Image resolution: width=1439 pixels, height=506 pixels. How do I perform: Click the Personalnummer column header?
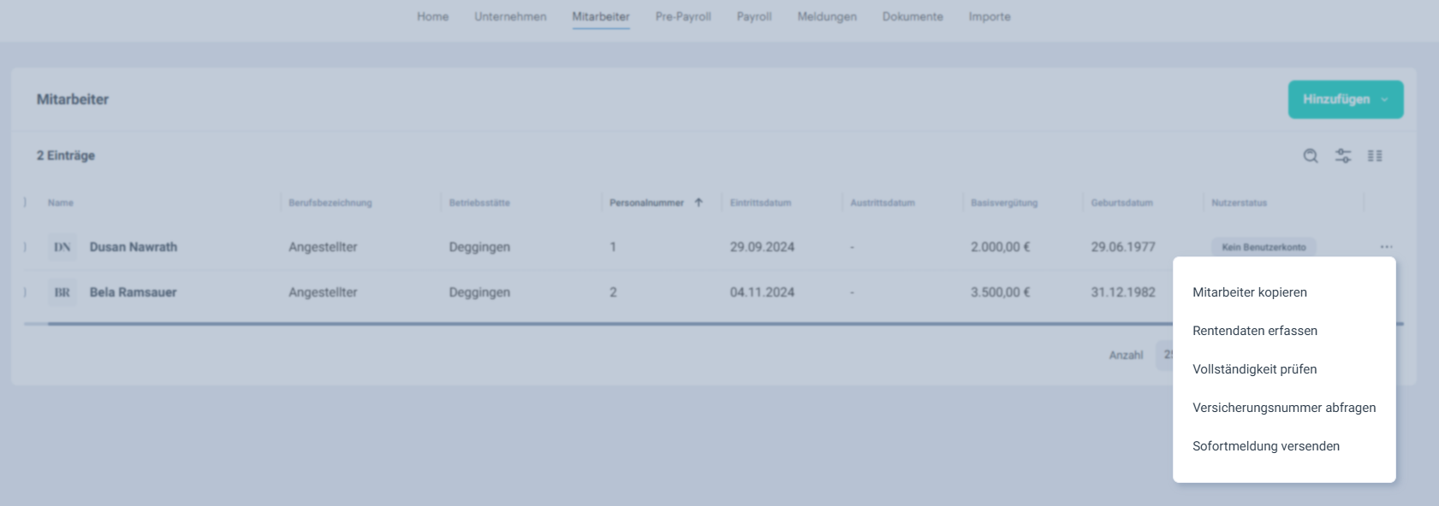click(646, 203)
